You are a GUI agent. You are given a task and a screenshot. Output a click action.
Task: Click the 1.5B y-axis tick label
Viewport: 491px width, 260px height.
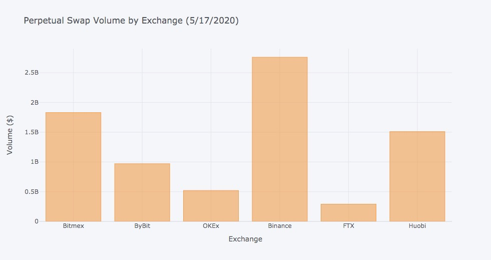click(x=32, y=132)
